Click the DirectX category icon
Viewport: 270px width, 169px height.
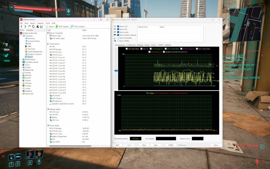(x=24, y=78)
